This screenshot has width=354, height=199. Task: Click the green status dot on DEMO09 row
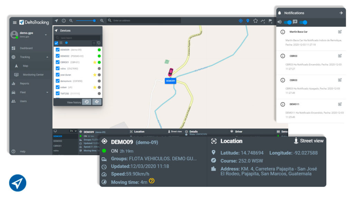(99, 50)
